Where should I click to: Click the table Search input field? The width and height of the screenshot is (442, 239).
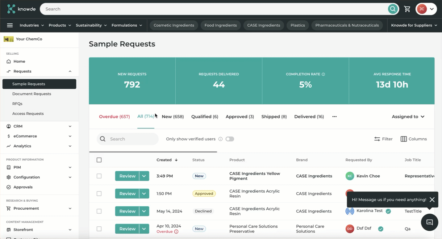pyautogui.click(x=127, y=139)
